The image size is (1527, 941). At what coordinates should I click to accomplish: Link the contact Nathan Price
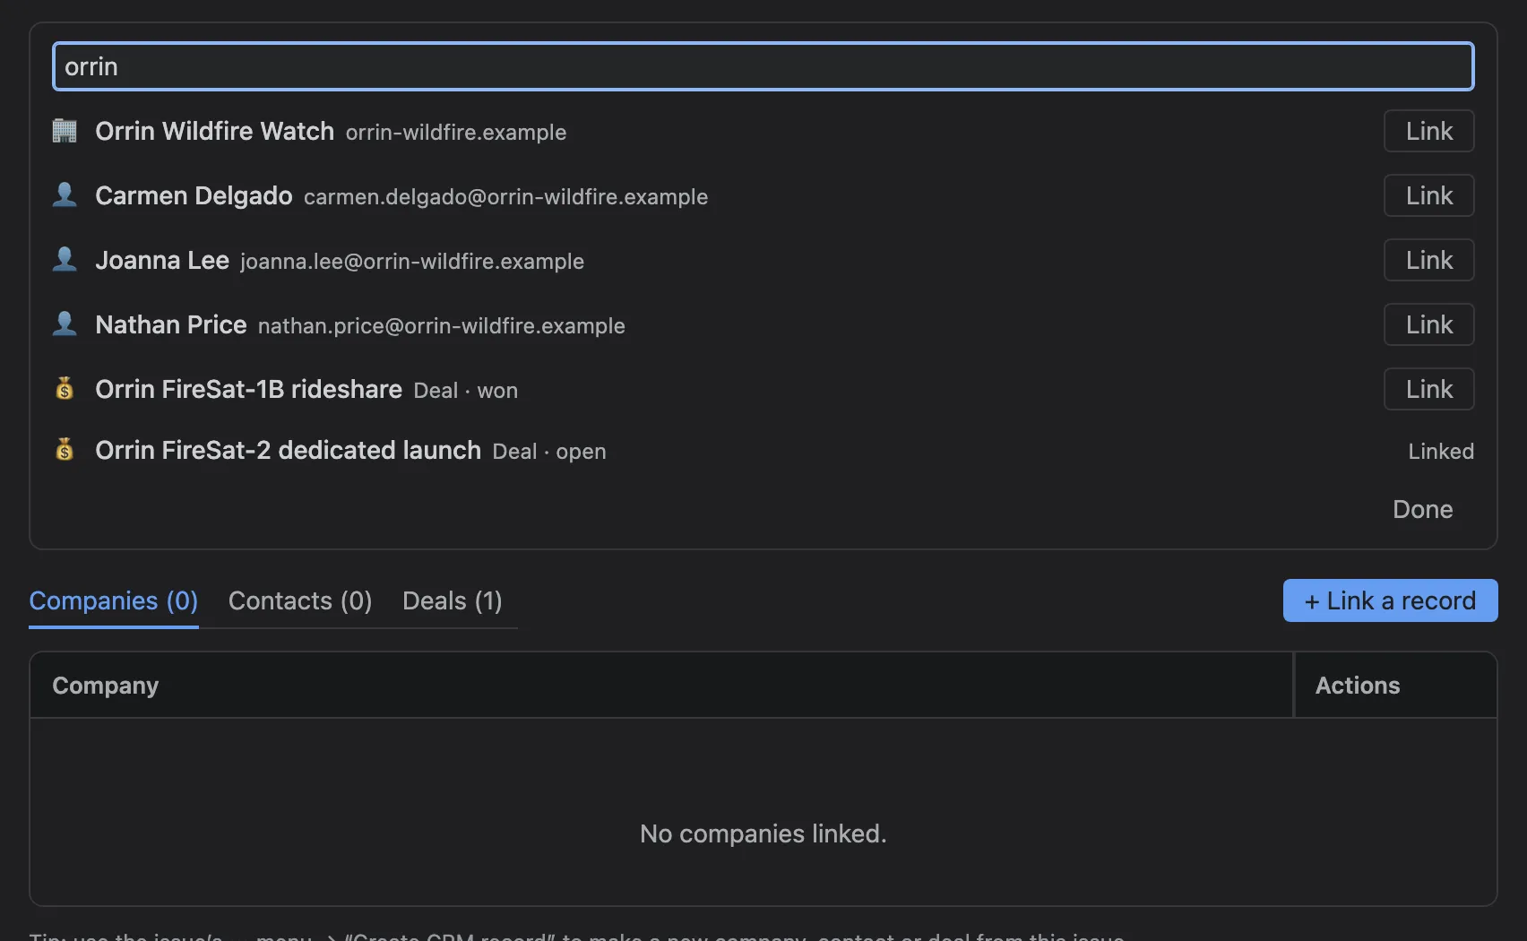click(1428, 324)
